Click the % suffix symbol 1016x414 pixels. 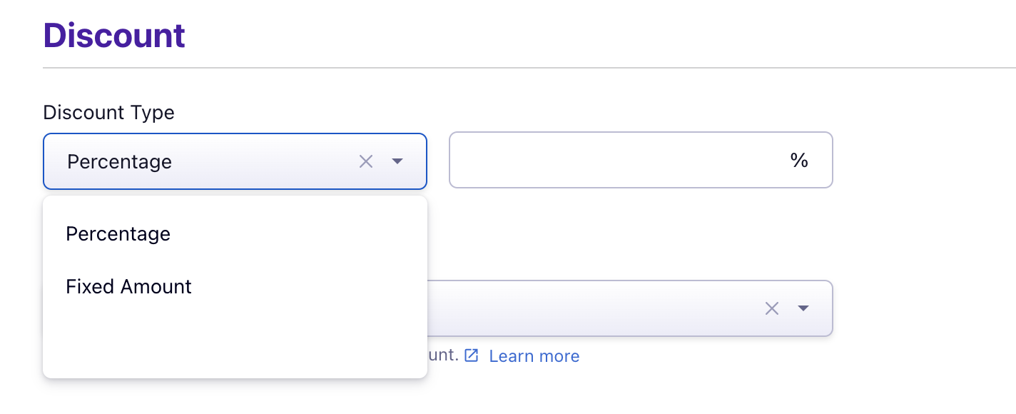click(799, 161)
